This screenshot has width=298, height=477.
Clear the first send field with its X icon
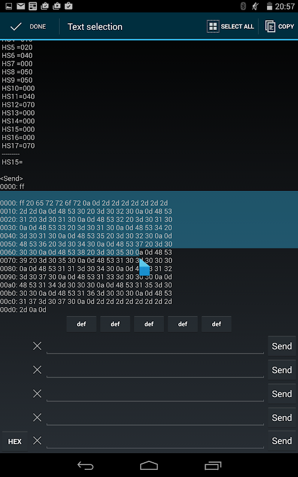(37, 346)
